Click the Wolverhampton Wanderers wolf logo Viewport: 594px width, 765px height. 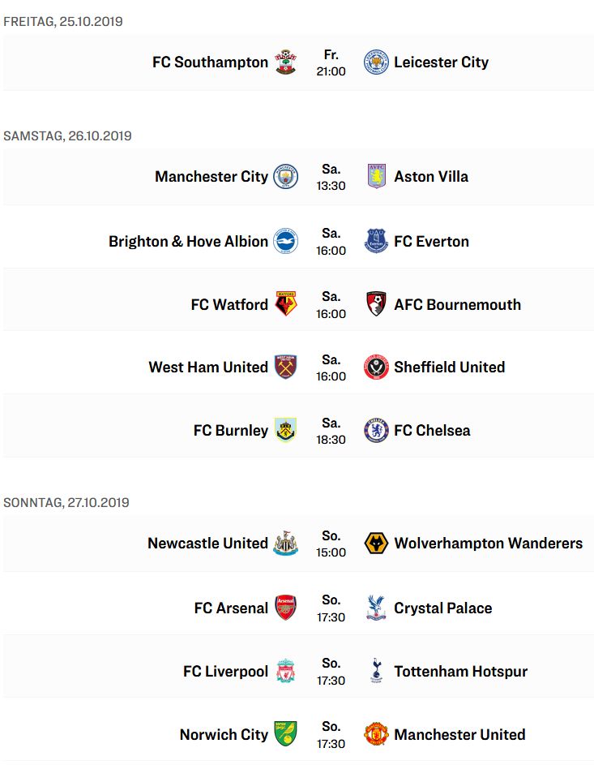click(x=376, y=543)
